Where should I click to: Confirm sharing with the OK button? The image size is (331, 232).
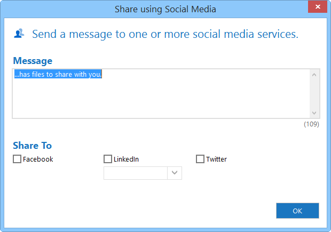tap(297, 211)
